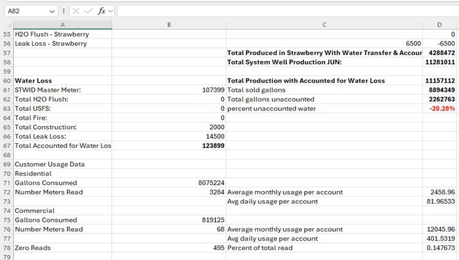
Task: Select the column D header
Action: 439,25
